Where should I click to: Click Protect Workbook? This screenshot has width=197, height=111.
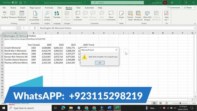138,16
